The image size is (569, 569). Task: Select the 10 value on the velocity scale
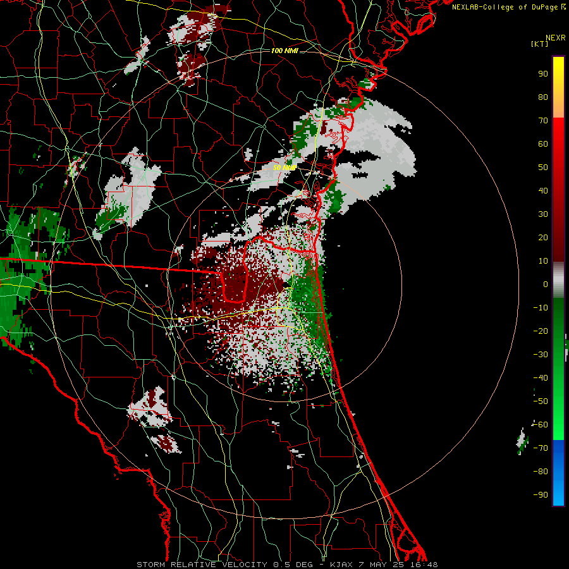[543, 261]
